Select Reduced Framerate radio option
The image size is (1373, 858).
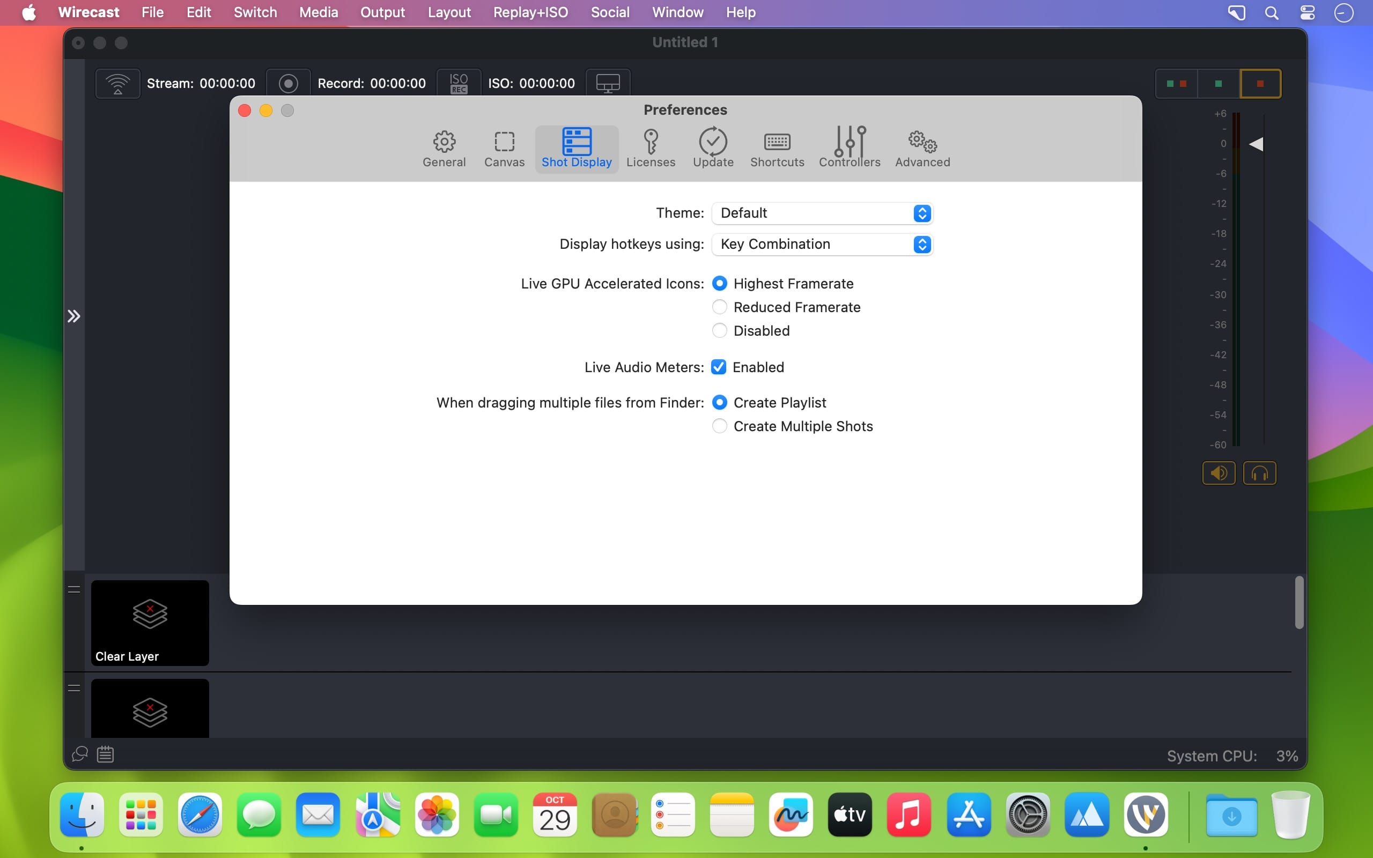coord(719,307)
